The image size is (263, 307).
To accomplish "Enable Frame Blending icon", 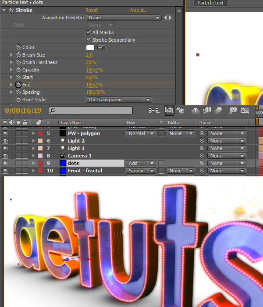I will (x=206, y=111).
